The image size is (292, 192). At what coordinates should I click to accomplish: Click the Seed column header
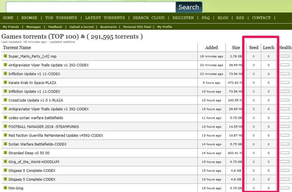[254, 48]
